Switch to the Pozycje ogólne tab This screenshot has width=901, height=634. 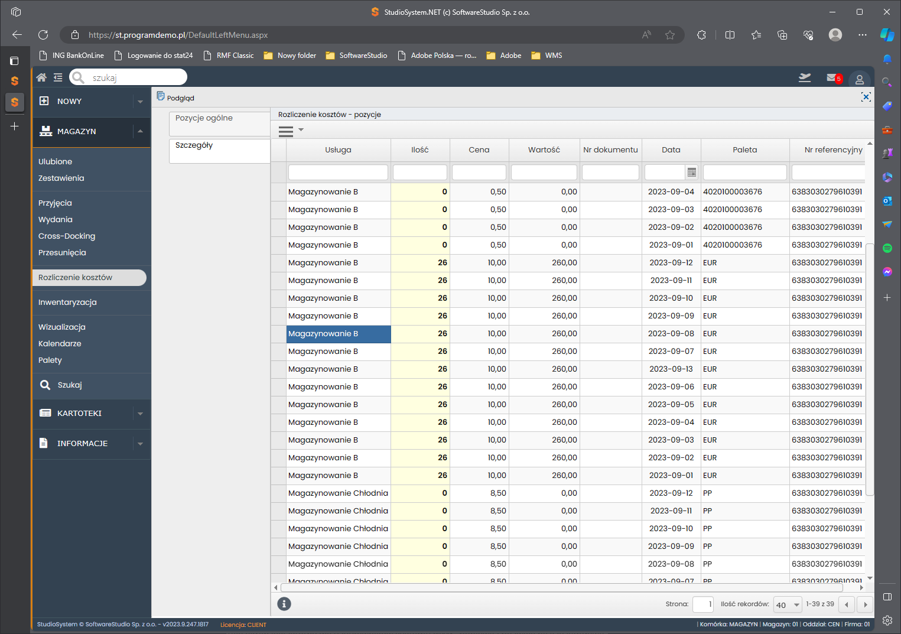click(219, 124)
